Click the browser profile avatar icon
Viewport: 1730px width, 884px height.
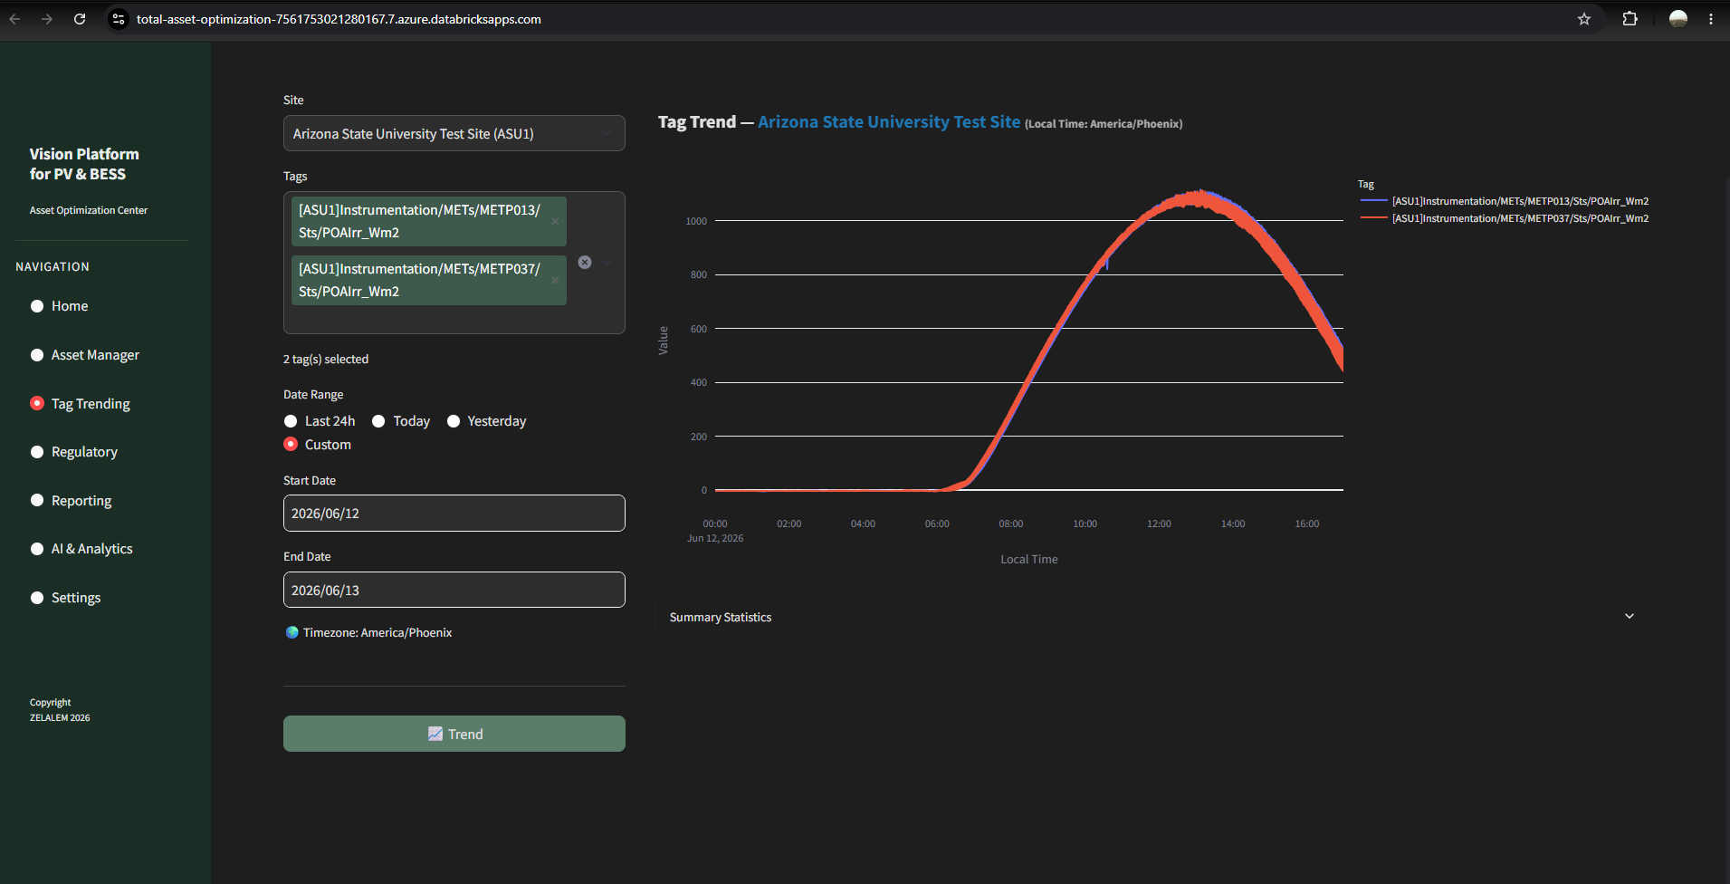(1677, 19)
